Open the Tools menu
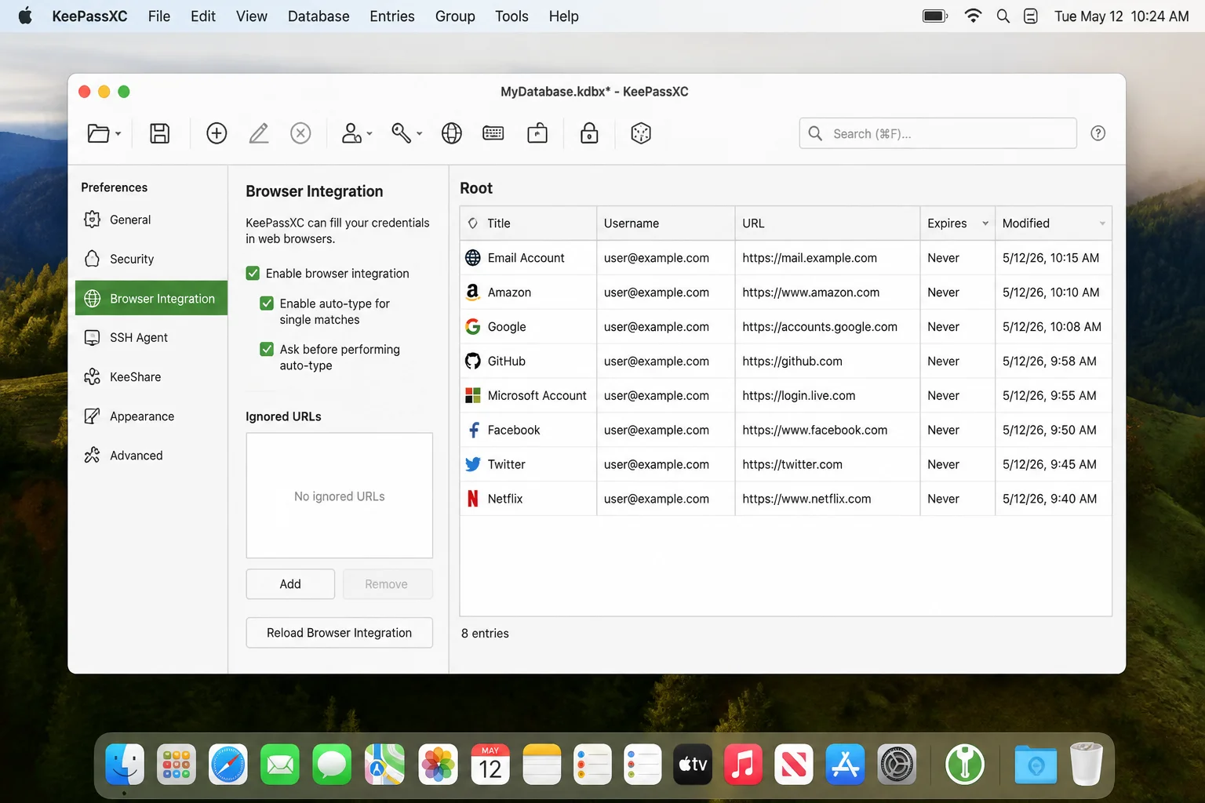 [x=511, y=16]
